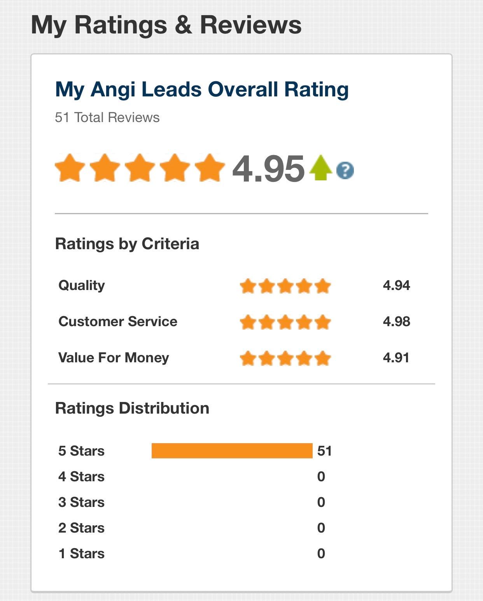Click the Customer Service score 4.98

pyautogui.click(x=396, y=321)
